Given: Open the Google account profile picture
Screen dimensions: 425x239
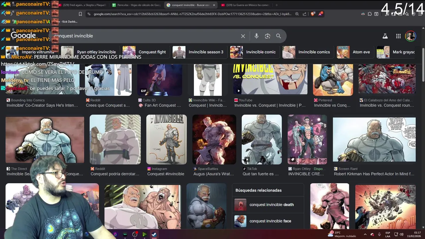Looking at the screenshot, I should coord(410,36).
